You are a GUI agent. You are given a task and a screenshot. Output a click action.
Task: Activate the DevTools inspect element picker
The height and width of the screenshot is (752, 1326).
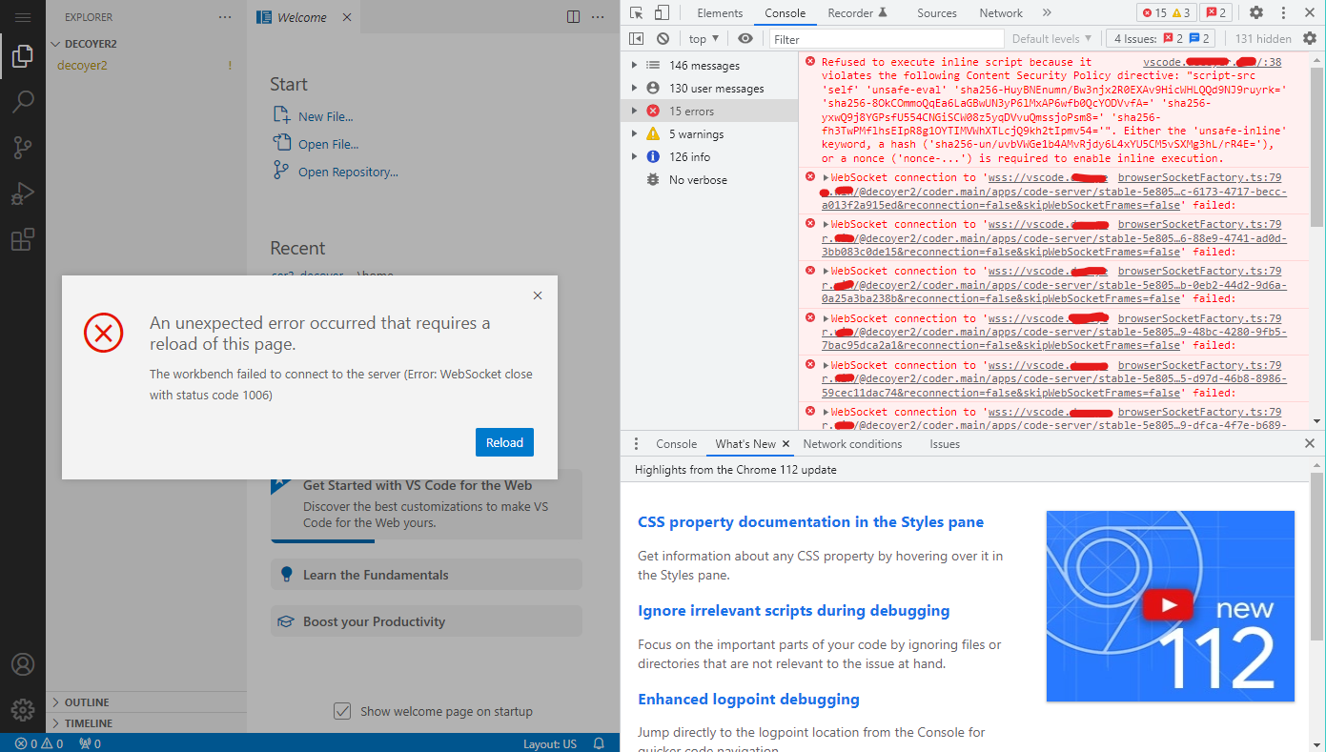(x=636, y=12)
